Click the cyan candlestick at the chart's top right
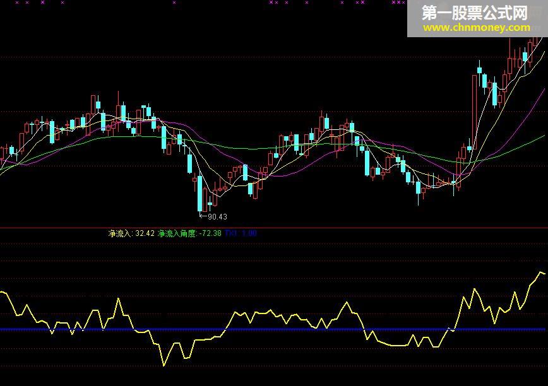Screen dimensions: 548x386 pos(525,57)
